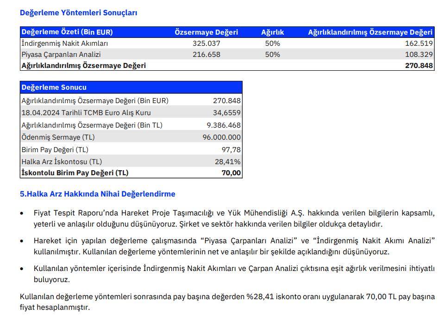This screenshot has height=332, width=444.
Task: Click the value 216.658
Action: coord(206,54)
